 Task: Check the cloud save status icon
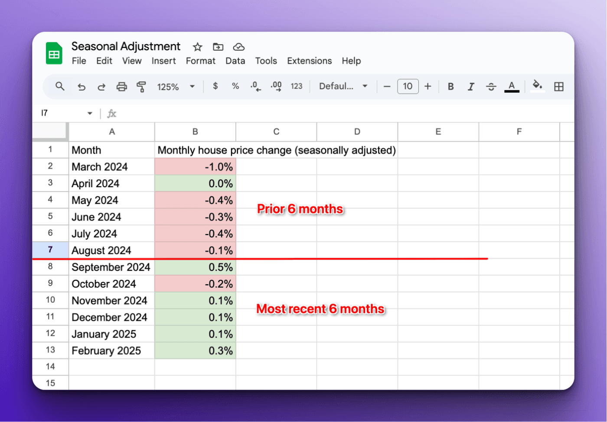pyautogui.click(x=239, y=47)
